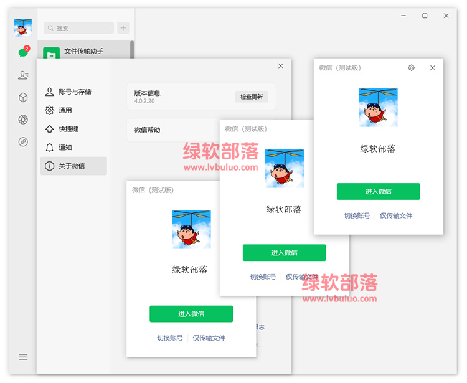Open the mini programs icon in the sidebar
The image size is (467, 383).
(23, 142)
